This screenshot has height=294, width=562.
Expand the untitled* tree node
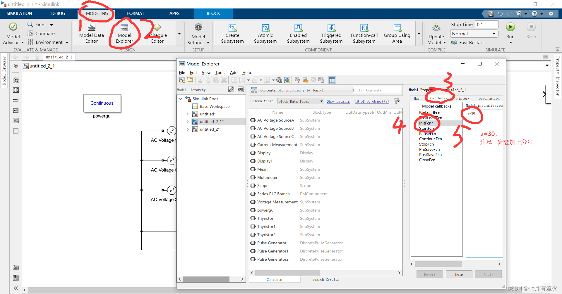point(188,114)
